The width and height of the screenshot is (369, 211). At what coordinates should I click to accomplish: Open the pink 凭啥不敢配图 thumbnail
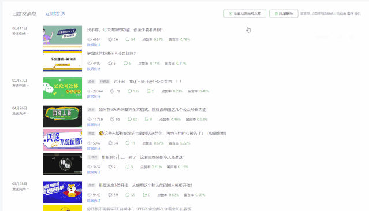[x=62, y=140]
